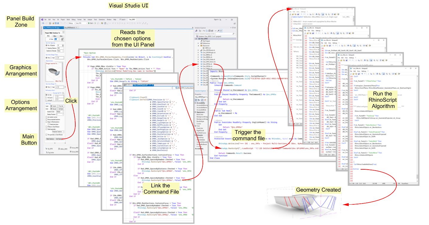Click Tip_GP05 component in the tray
429x225 pixels.
point(49,149)
